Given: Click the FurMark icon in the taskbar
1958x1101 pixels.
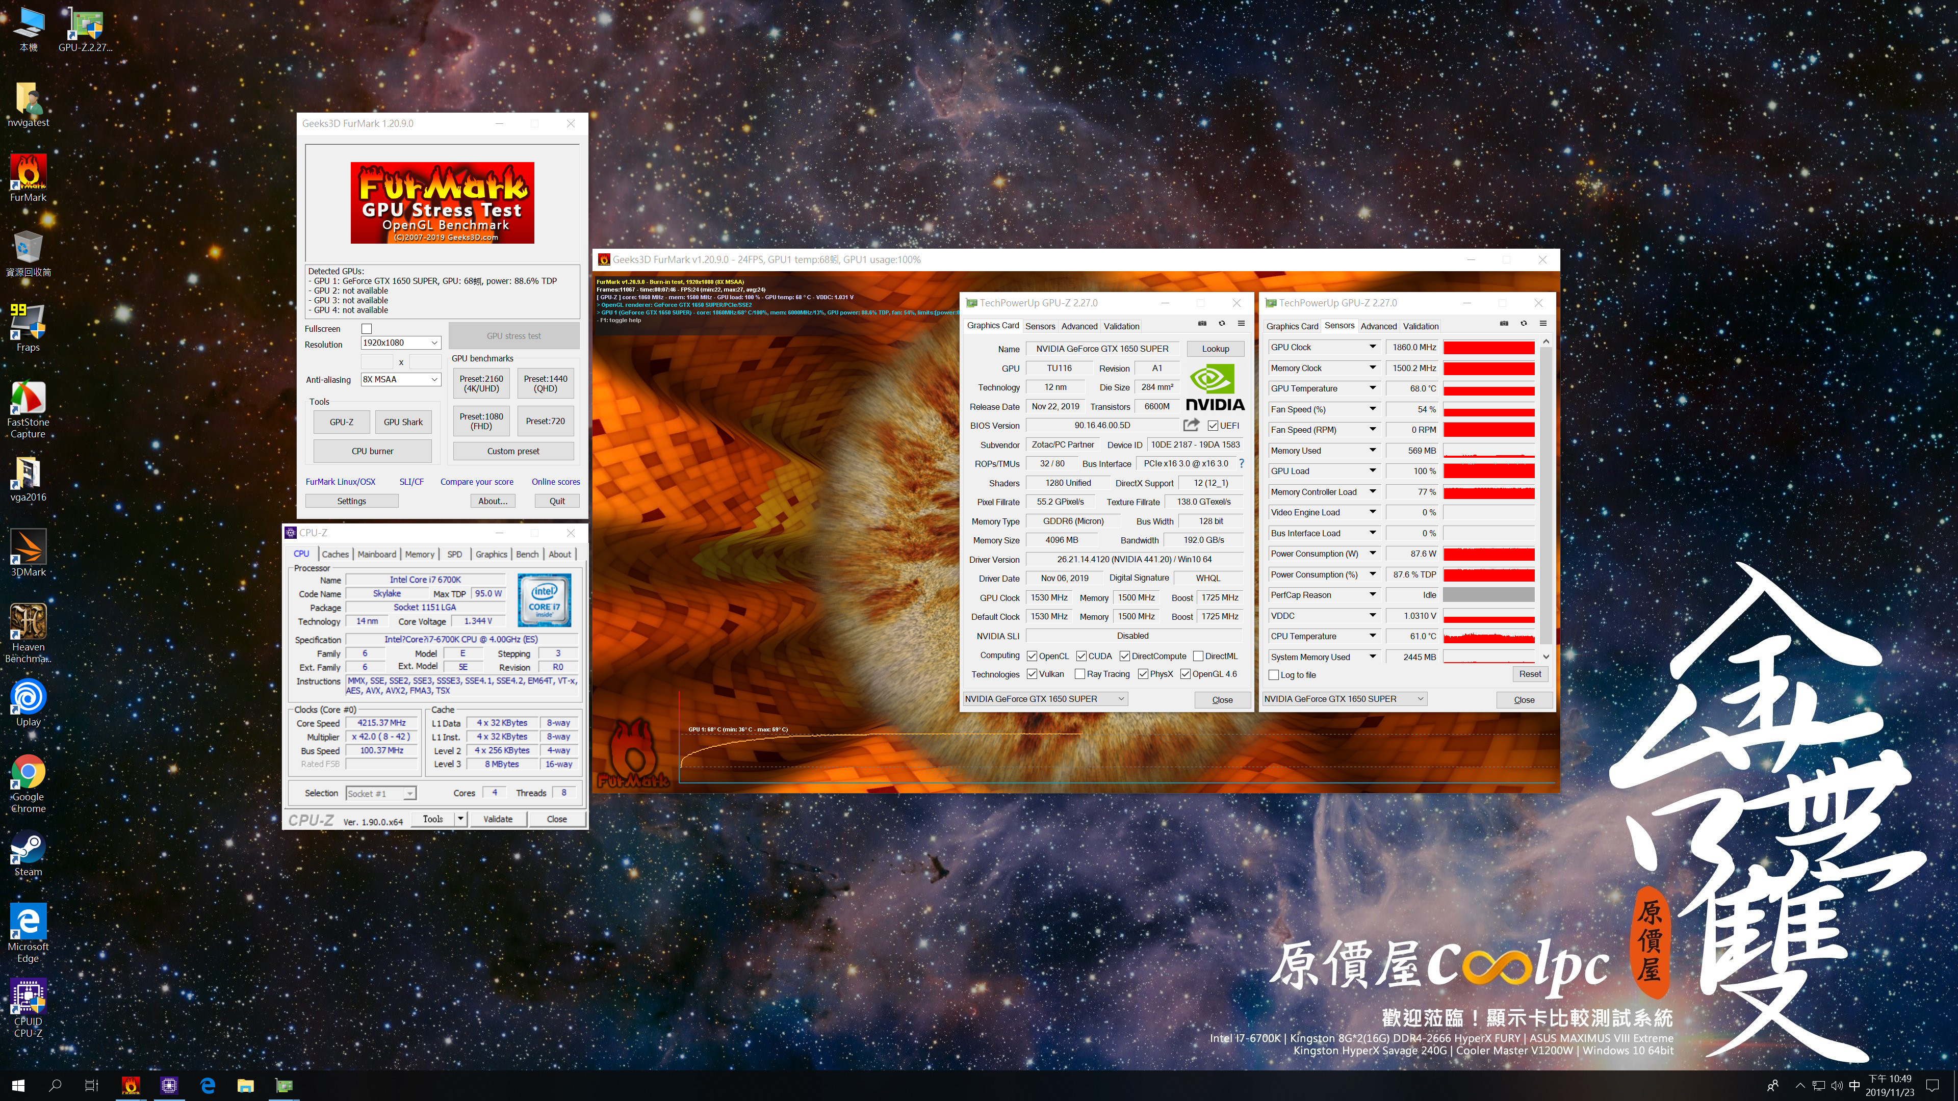Looking at the screenshot, I should (131, 1086).
